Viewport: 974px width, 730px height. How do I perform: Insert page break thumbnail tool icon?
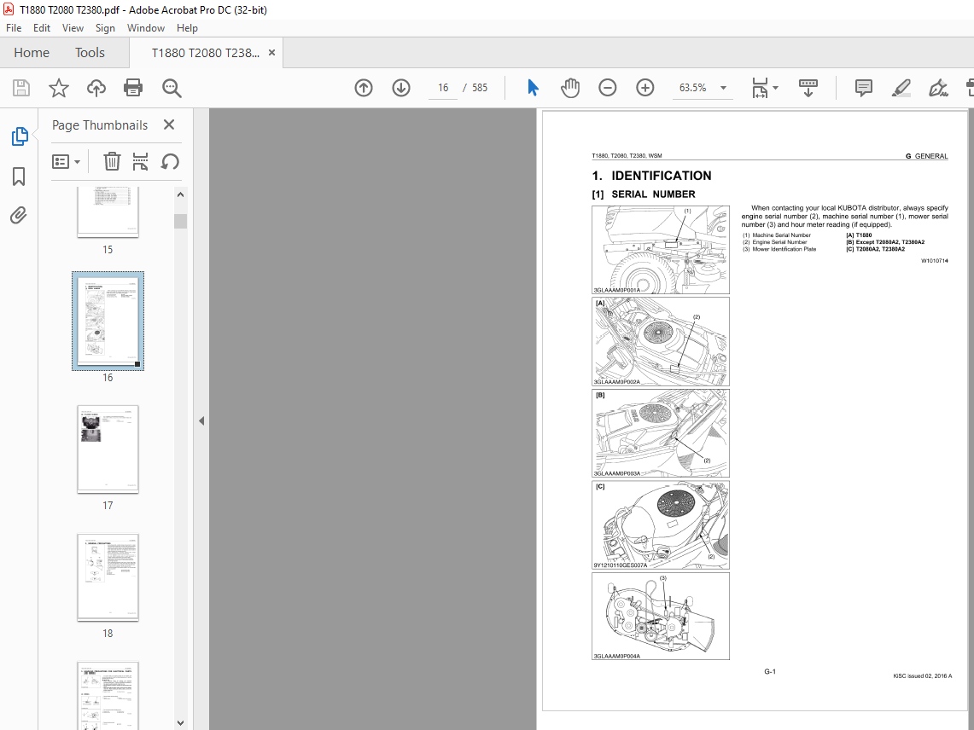[x=140, y=161]
